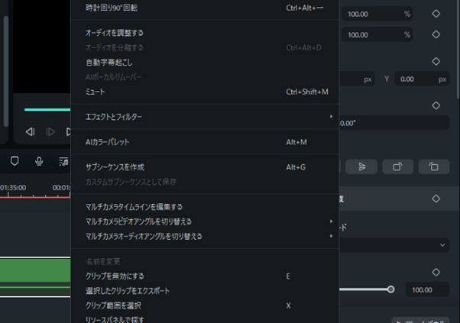Toggle keyframe diamond above the opacity slider
This screenshot has height=323, width=460.
(436, 272)
